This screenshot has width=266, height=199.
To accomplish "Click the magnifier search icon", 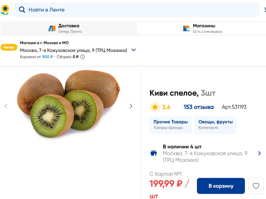I will pyautogui.click(x=22, y=10).
